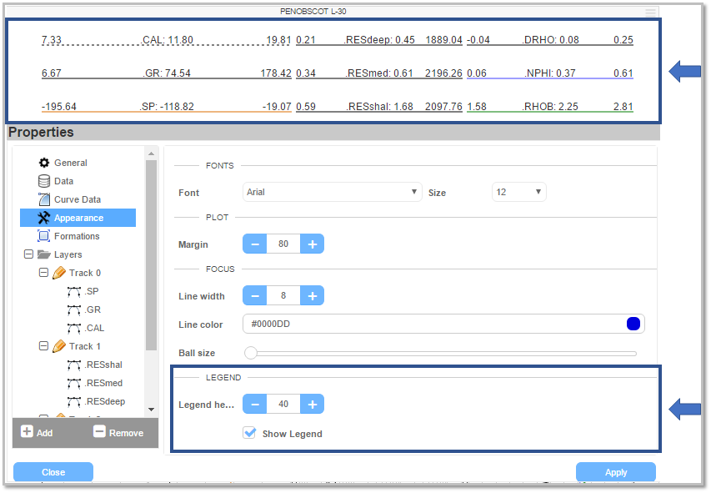Click the .GR curve icon
This screenshot has height=493, width=711.
click(74, 310)
